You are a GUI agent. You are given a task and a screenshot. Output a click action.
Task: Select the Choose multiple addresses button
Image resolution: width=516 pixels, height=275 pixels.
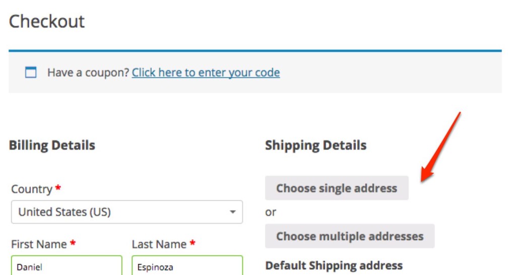click(x=350, y=236)
